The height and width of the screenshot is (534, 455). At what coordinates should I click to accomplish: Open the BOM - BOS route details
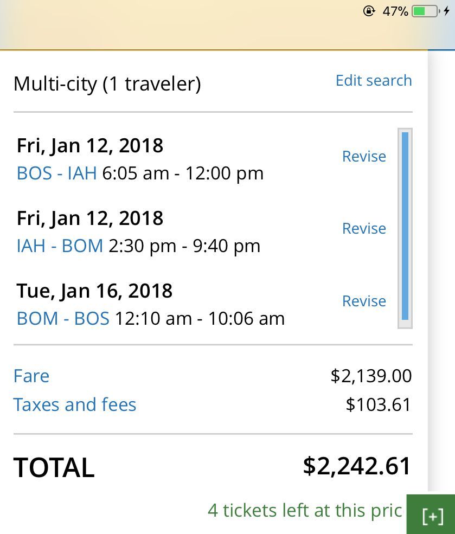(x=63, y=318)
